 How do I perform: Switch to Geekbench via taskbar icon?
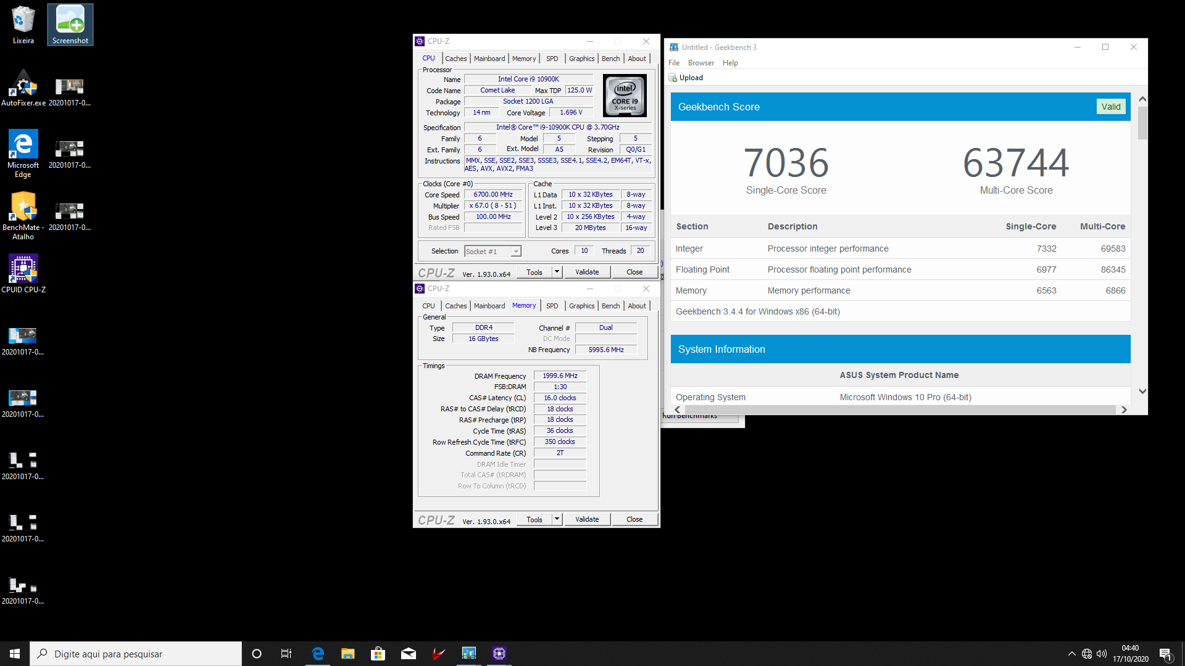point(469,654)
